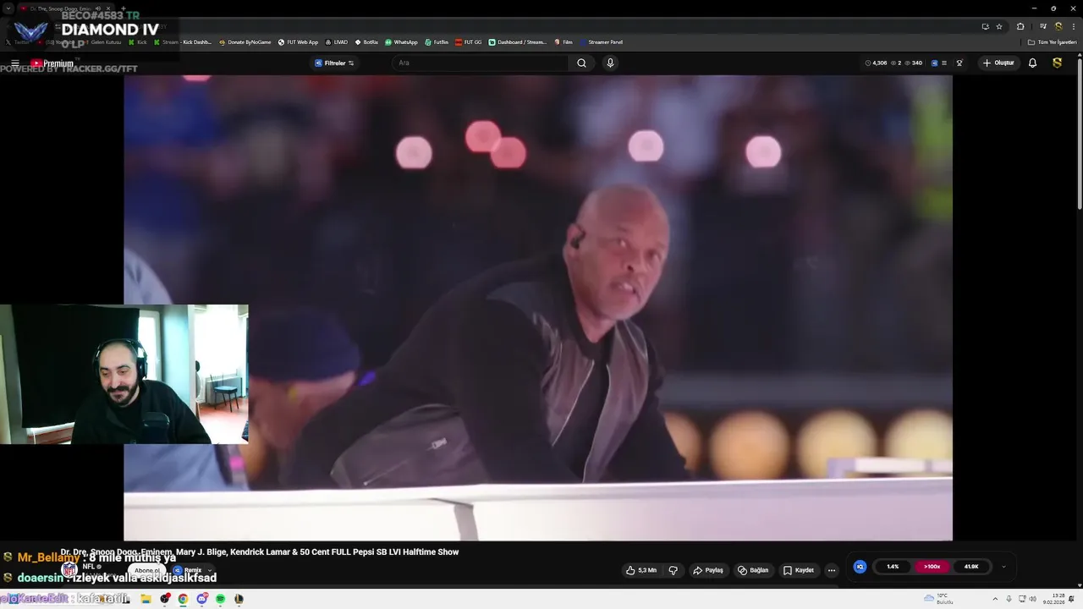1083x609 pixels.
Task: Open the FUT Web App bookmark
Action: click(298, 42)
